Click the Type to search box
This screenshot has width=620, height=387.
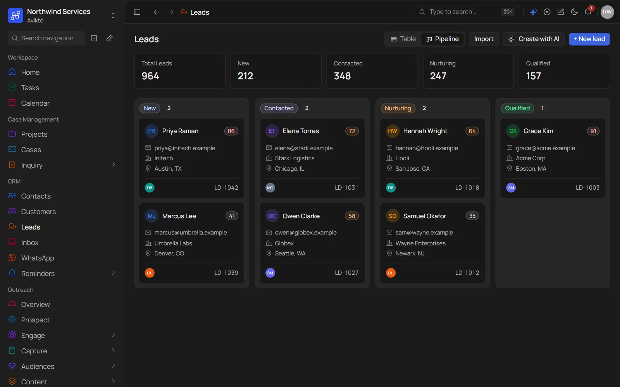click(466, 12)
